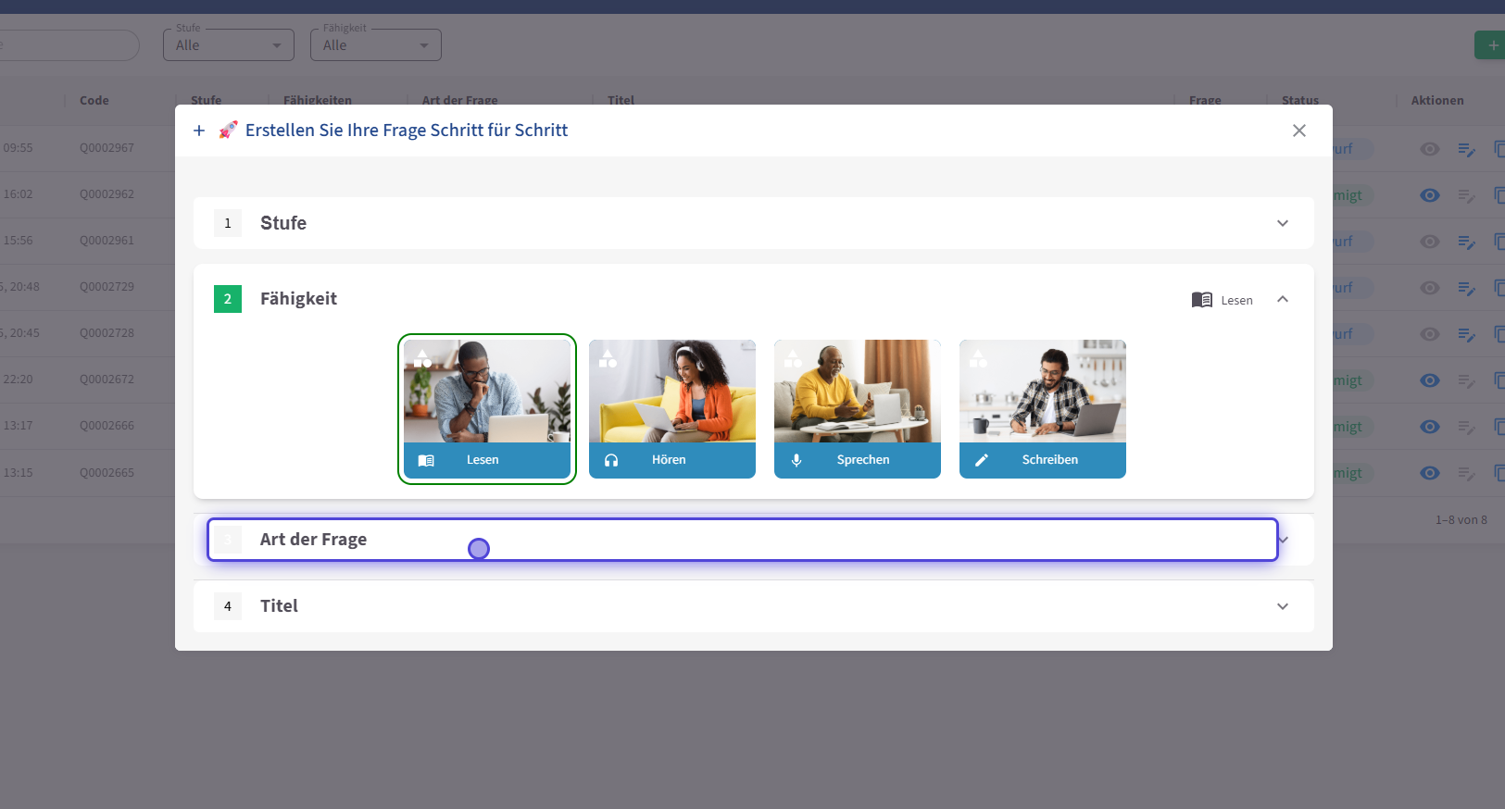Expand the Titel step section
This screenshot has width=1505, height=809.
click(x=1282, y=606)
